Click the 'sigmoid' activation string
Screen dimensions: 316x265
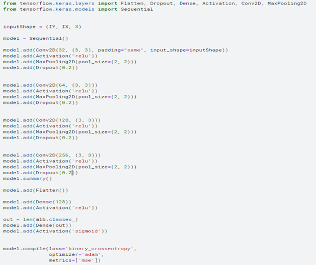(x=86, y=231)
